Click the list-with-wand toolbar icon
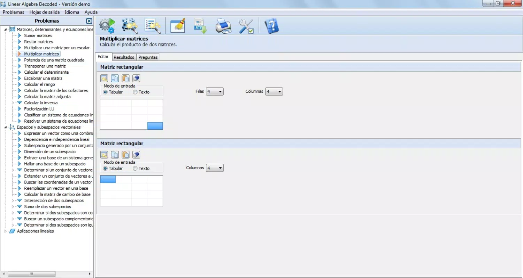 (x=152, y=26)
